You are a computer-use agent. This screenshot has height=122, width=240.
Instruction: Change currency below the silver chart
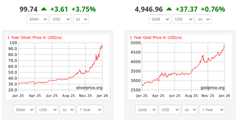(47, 110)
